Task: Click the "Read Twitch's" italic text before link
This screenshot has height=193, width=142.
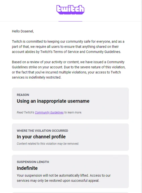Action: coord(26,112)
